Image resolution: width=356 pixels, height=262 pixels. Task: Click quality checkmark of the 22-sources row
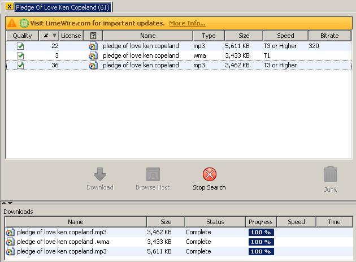pyautogui.click(x=20, y=46)
